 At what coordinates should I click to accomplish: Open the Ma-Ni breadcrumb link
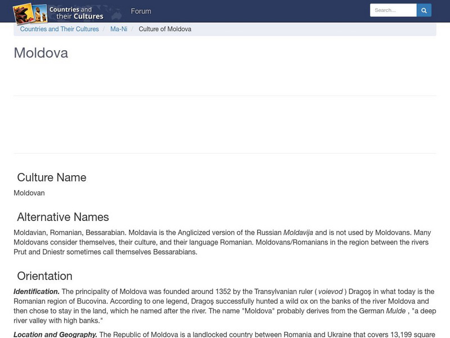tap(119, 29)
